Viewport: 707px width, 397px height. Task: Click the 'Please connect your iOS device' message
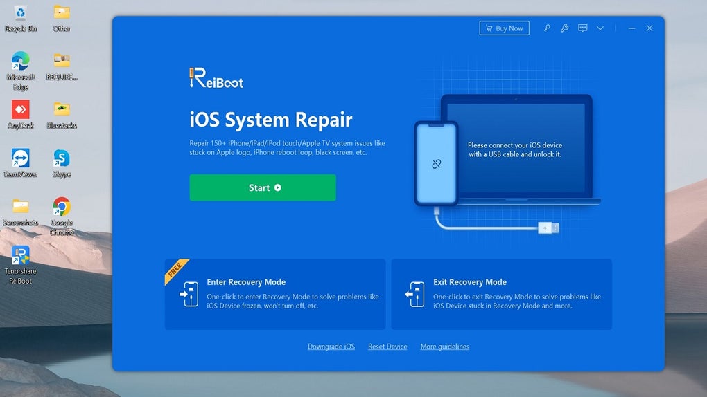point(515,149)
